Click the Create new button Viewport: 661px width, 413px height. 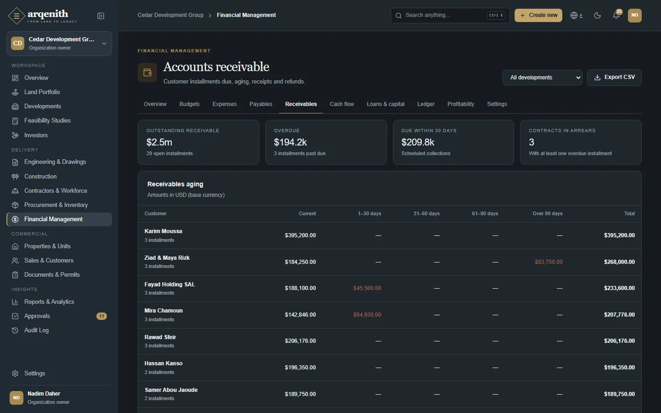538,15
